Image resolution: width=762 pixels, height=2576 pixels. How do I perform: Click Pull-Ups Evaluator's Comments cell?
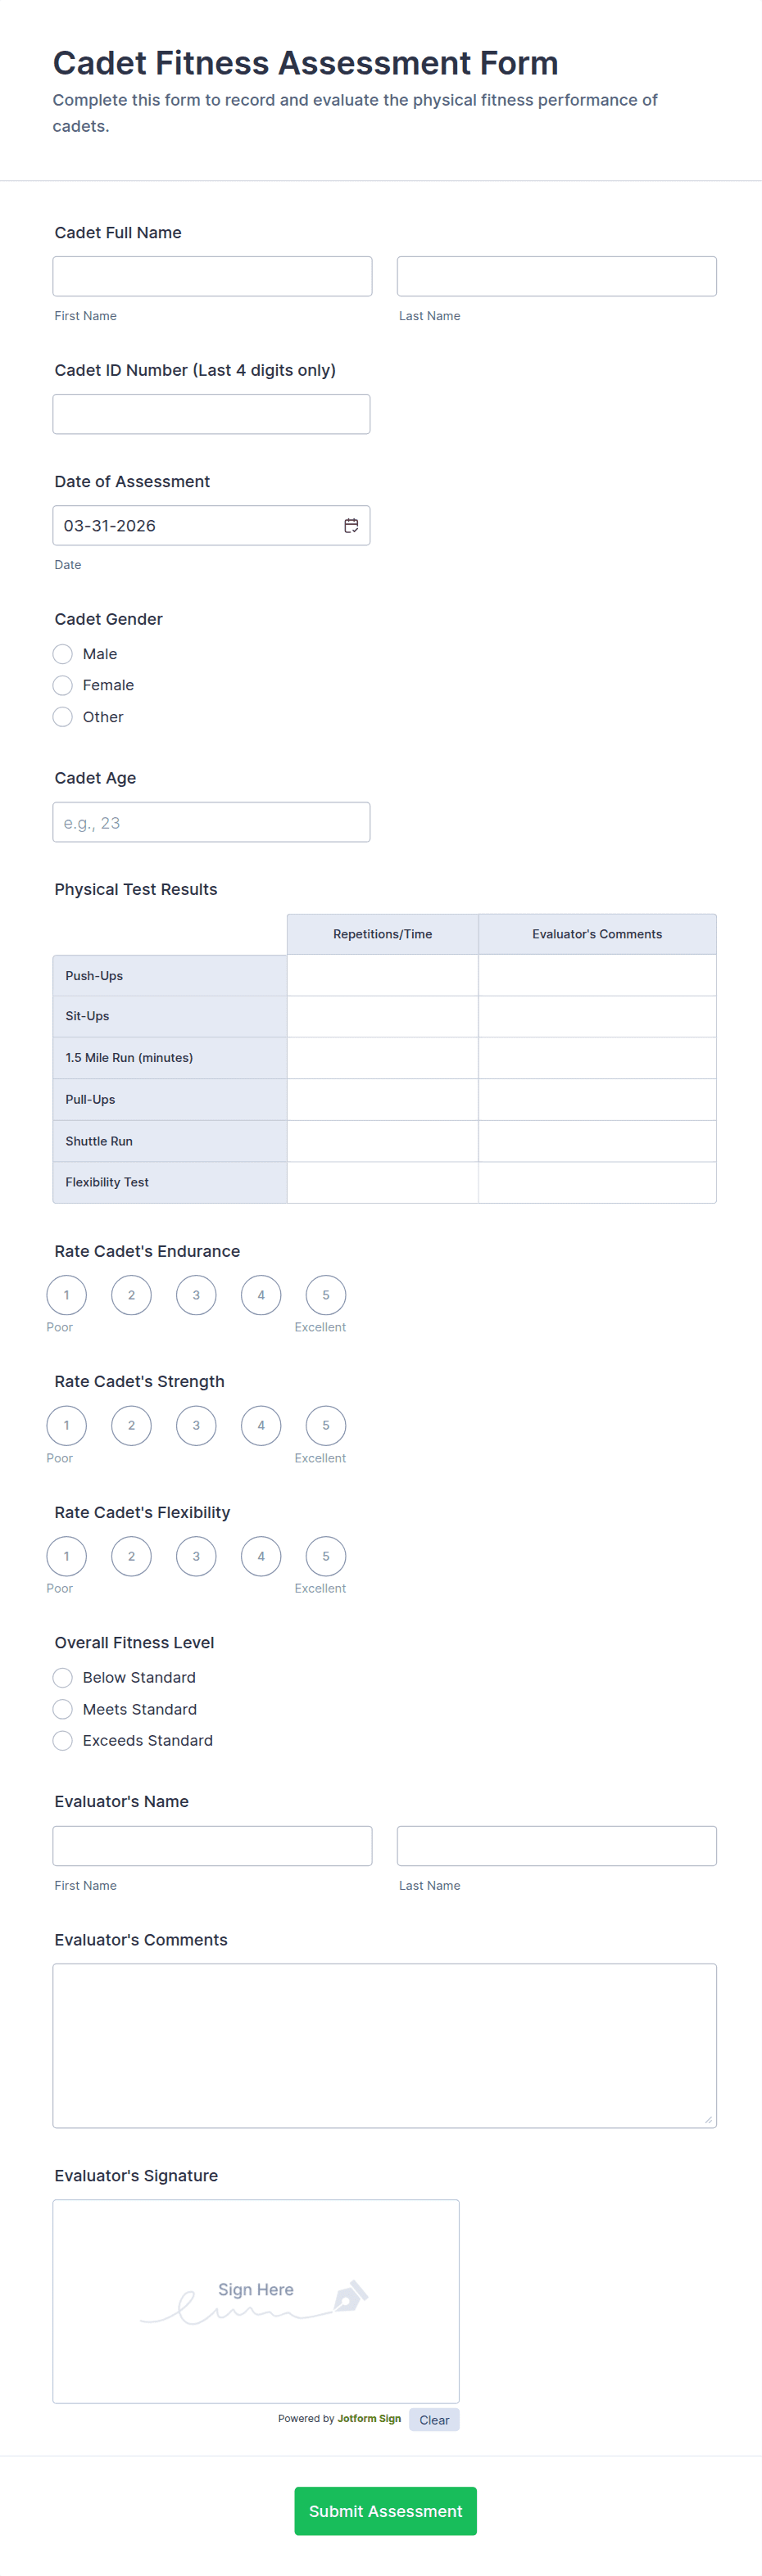click(x=597, y=1099)
